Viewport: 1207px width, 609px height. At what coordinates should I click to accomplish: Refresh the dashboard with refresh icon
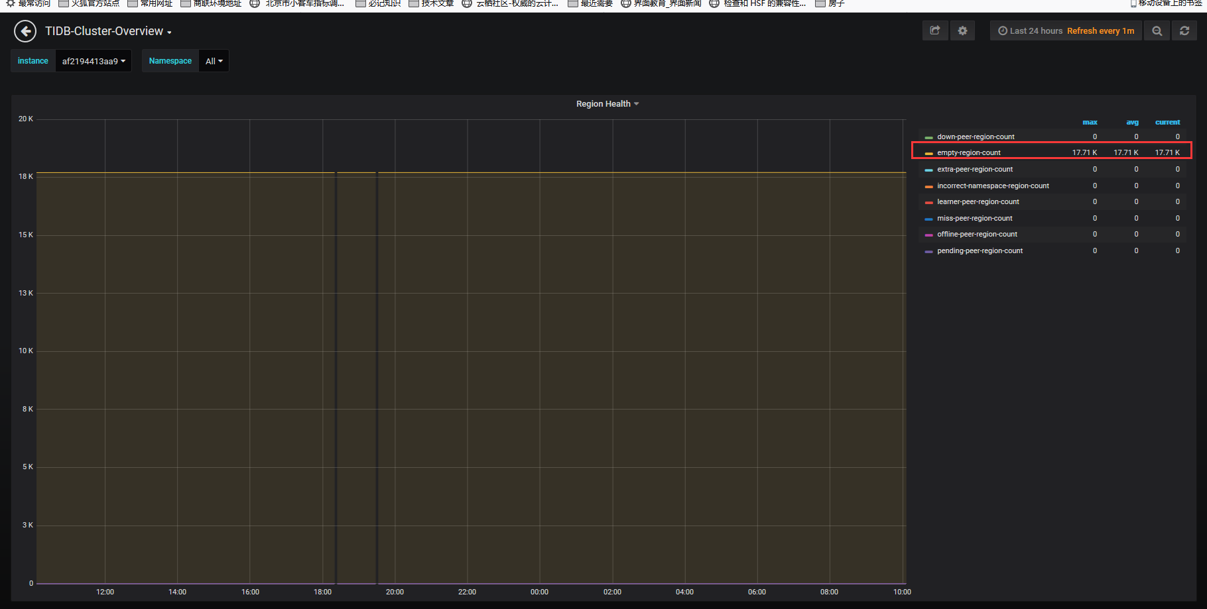point(1184,30)
